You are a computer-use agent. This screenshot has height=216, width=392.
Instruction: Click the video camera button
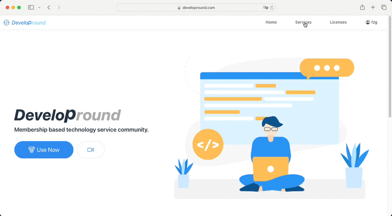click(91, 150)
